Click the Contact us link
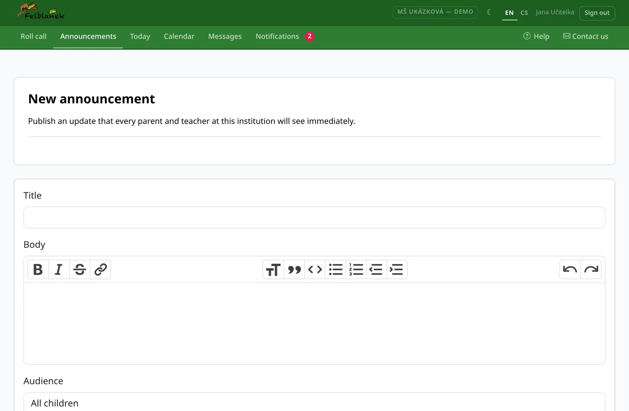 tap(585, 37)
